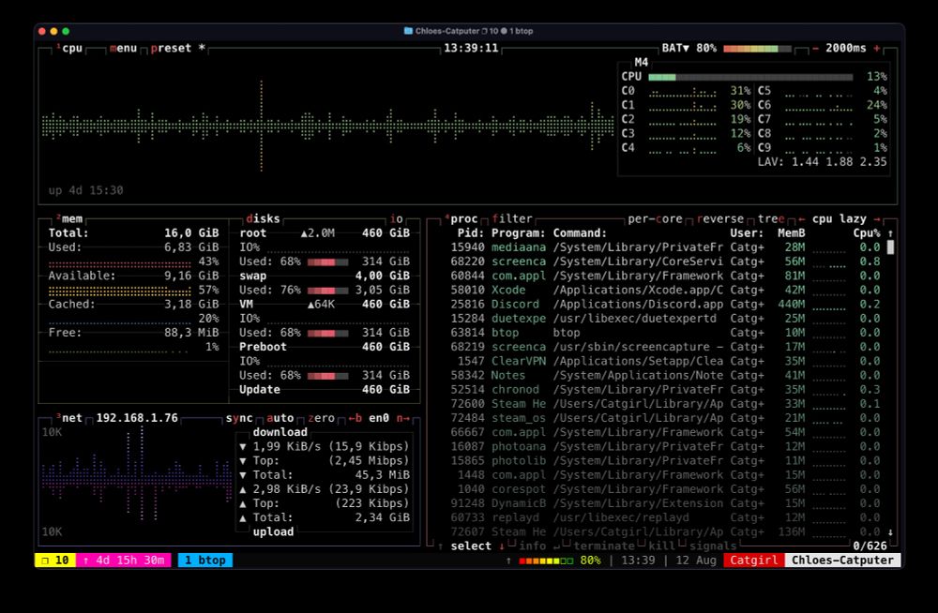Click the Cpu% column header
The width and height of the screenshot is (938, 613).
coord(866,233)
